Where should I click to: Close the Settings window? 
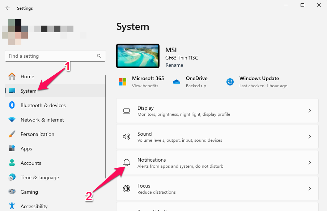click(x=319, y=5)
